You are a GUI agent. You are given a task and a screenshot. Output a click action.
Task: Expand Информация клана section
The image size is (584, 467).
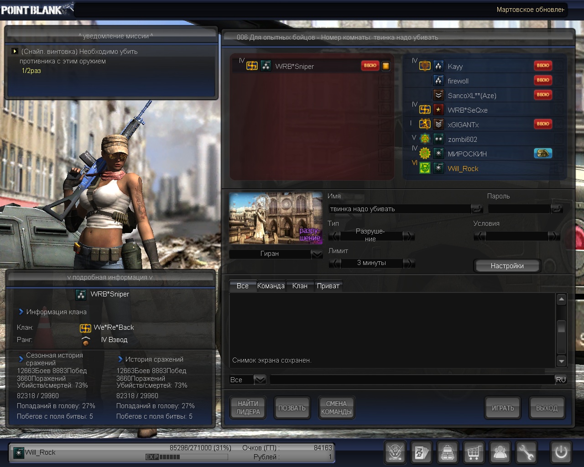[x=21, y=312]
